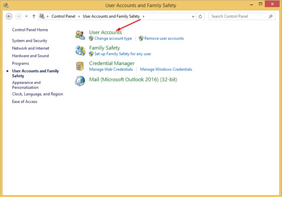
Task: Set up Family Safety for any user
Action: coord(123,54)
